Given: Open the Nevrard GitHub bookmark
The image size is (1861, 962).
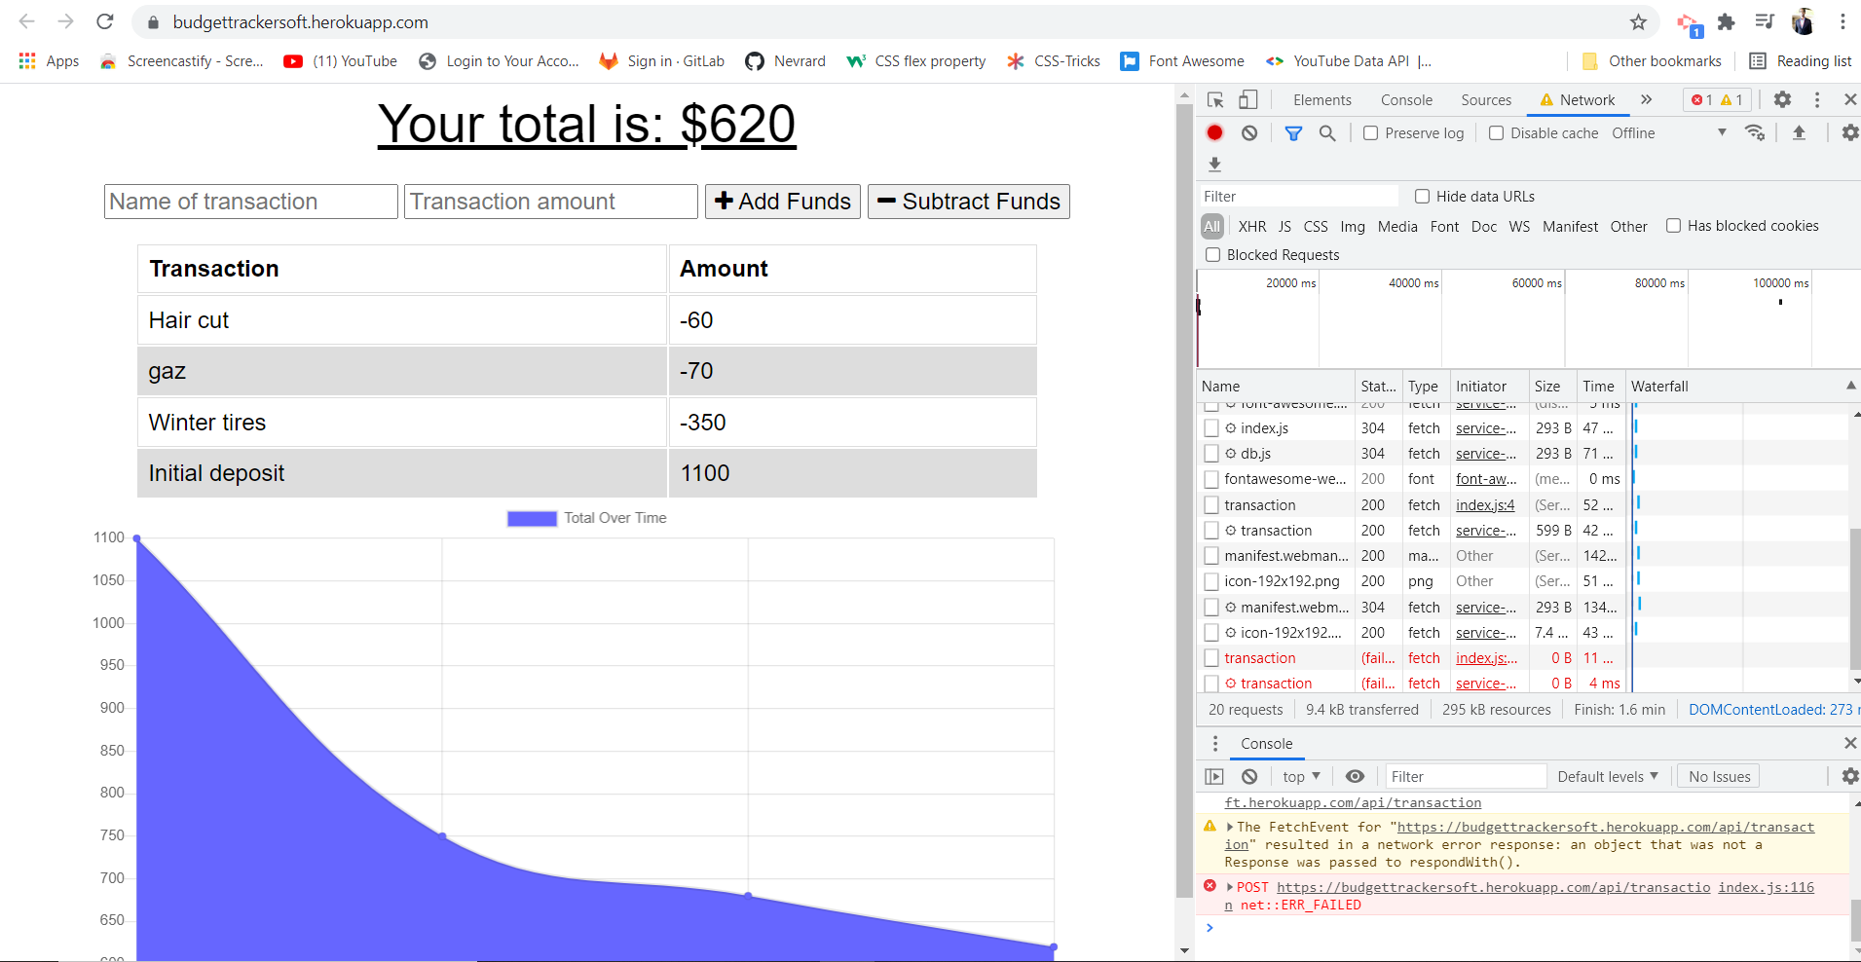Looking at the screenshot, I should point(785,60).
